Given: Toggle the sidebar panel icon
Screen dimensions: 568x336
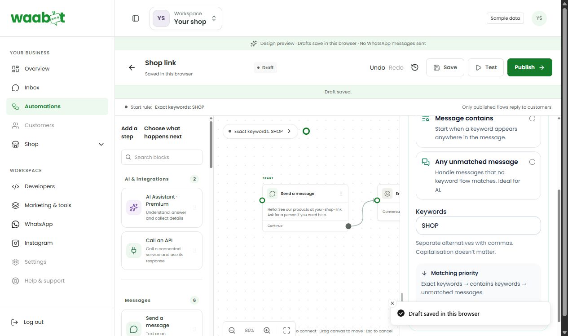Looking at the screenshot, I should [136, 18].
